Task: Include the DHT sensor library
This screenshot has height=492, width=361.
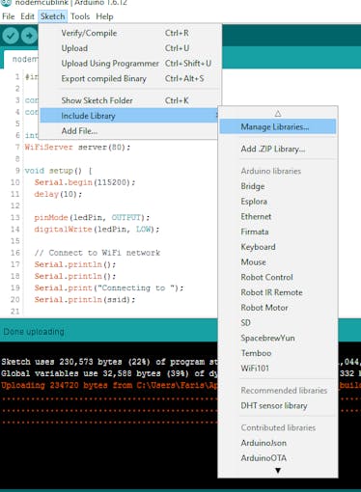Action: (x=278, y=406)
